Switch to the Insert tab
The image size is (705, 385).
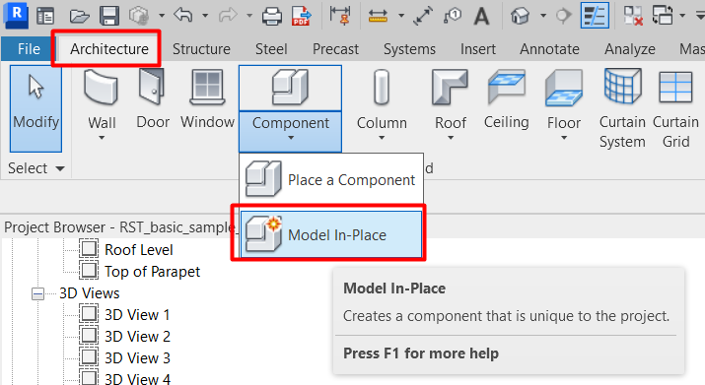coord(478,49)
